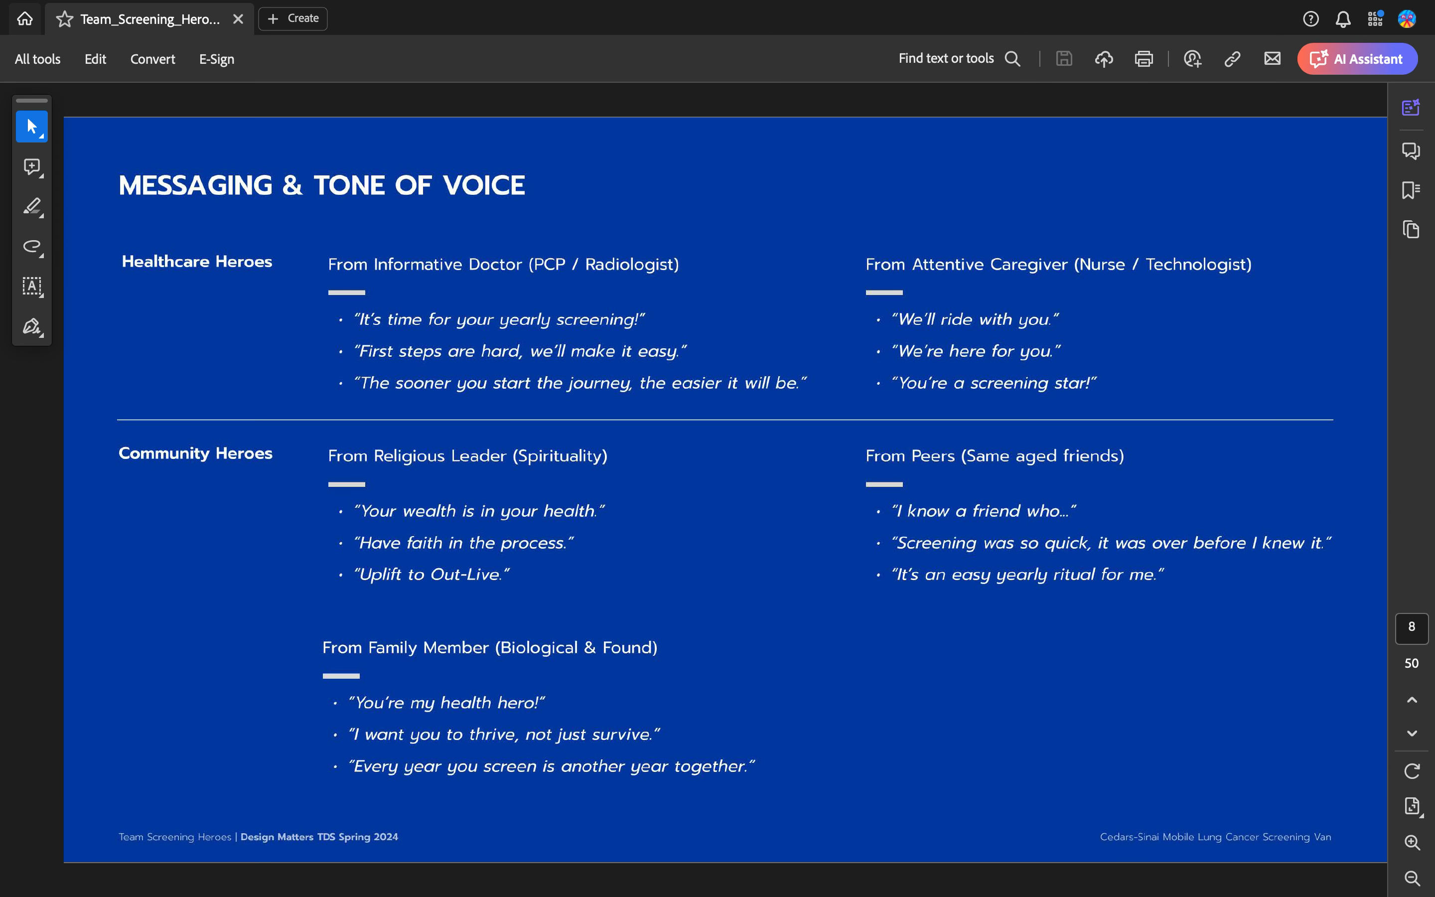Viewport: 1435px width, 897px height.
Task: Click the current page number box
Action: 1411,628
